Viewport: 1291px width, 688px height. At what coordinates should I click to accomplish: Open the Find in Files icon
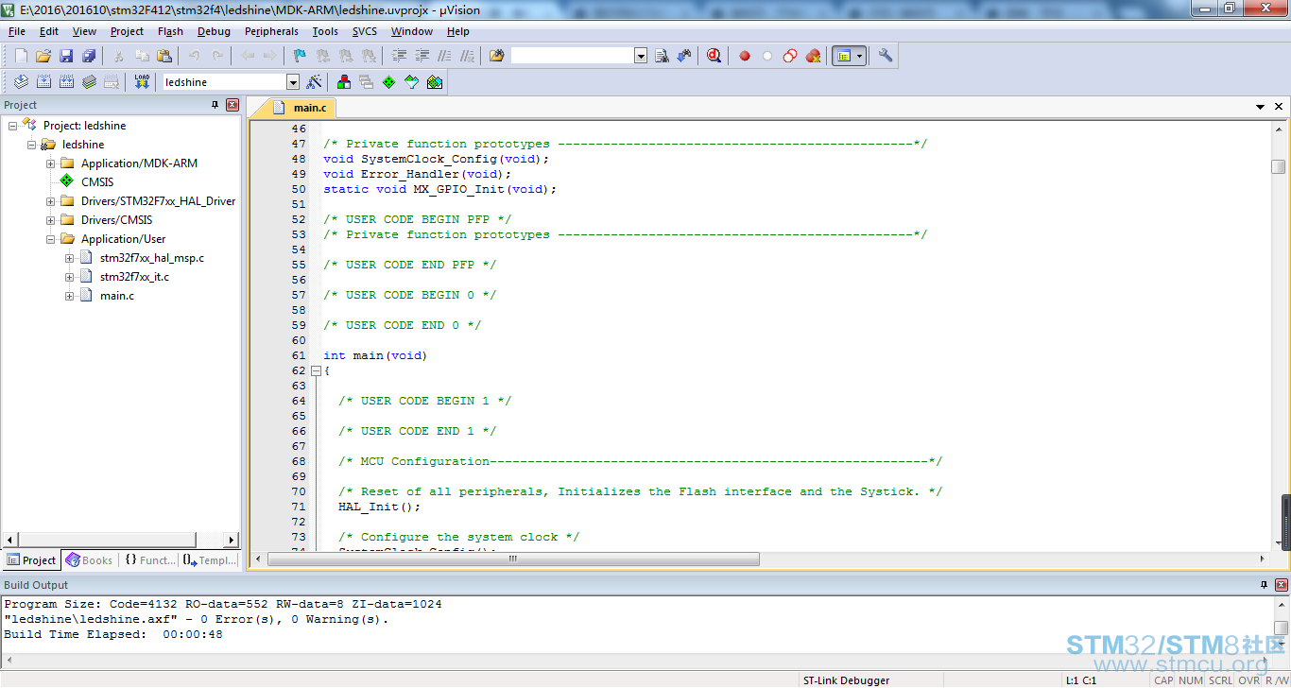click(497, 56)
